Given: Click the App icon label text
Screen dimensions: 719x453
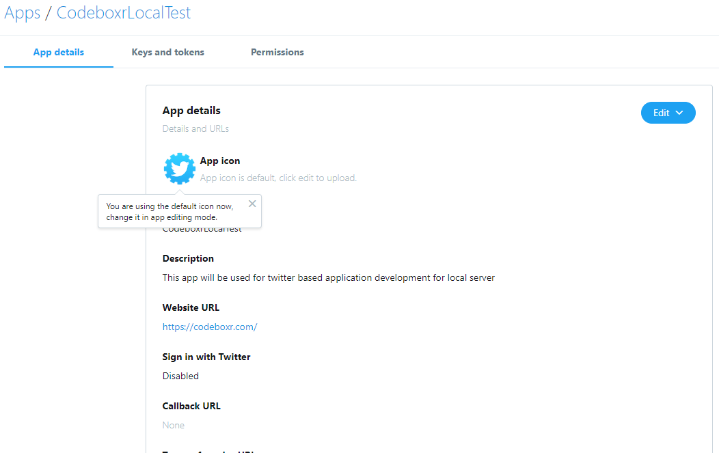Looking at the screenshot, I should (219, 161).
